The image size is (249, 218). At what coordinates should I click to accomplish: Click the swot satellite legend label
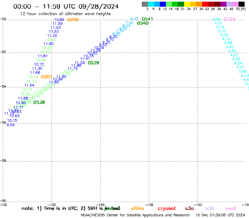click(x=231, y=208)
